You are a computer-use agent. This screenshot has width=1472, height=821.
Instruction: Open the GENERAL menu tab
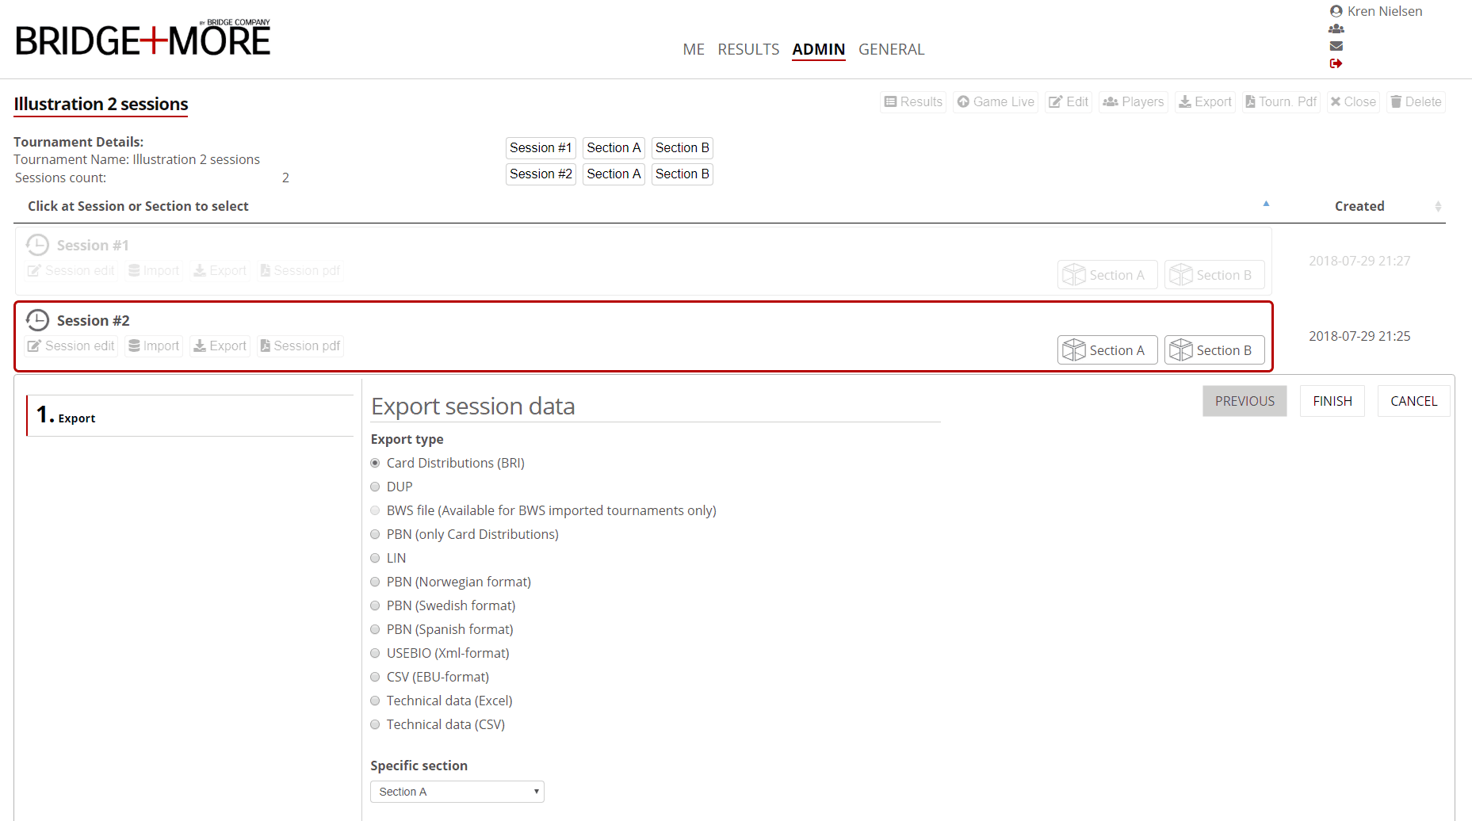(x=891, y=49)
